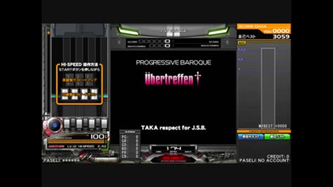Click the BD count row in JUDGE

pyautogui.click(x=130, y=149)
